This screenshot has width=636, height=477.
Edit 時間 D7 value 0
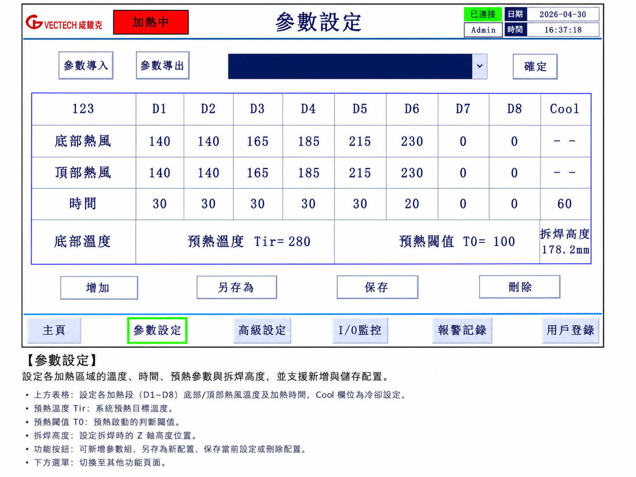tap(463, 204)
